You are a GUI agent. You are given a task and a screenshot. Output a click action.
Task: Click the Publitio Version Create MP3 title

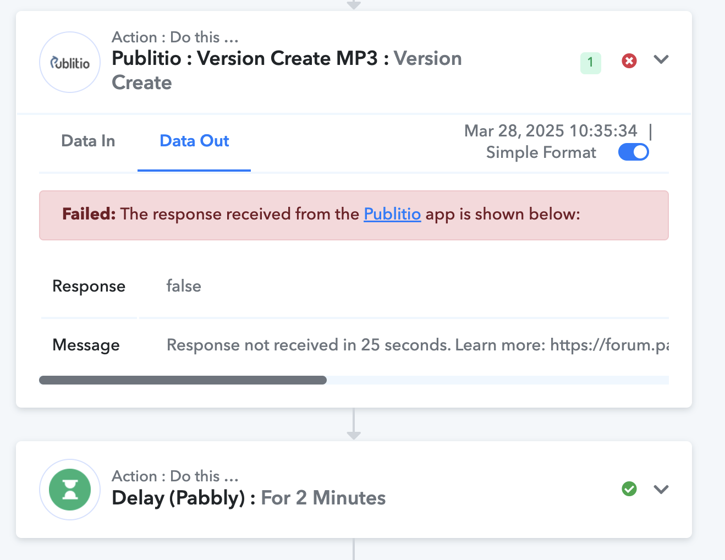point(287,70)
